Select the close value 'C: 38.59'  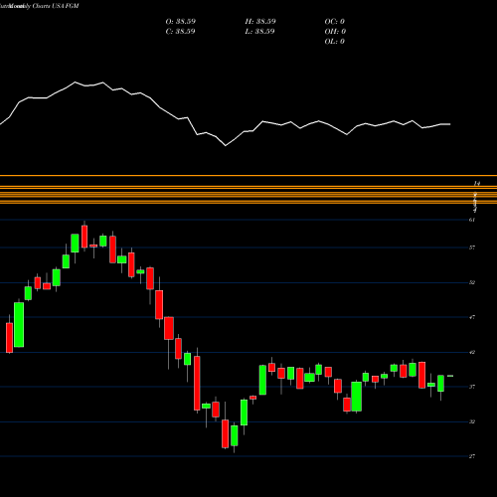pyautogui.click(x=181, y=32)
